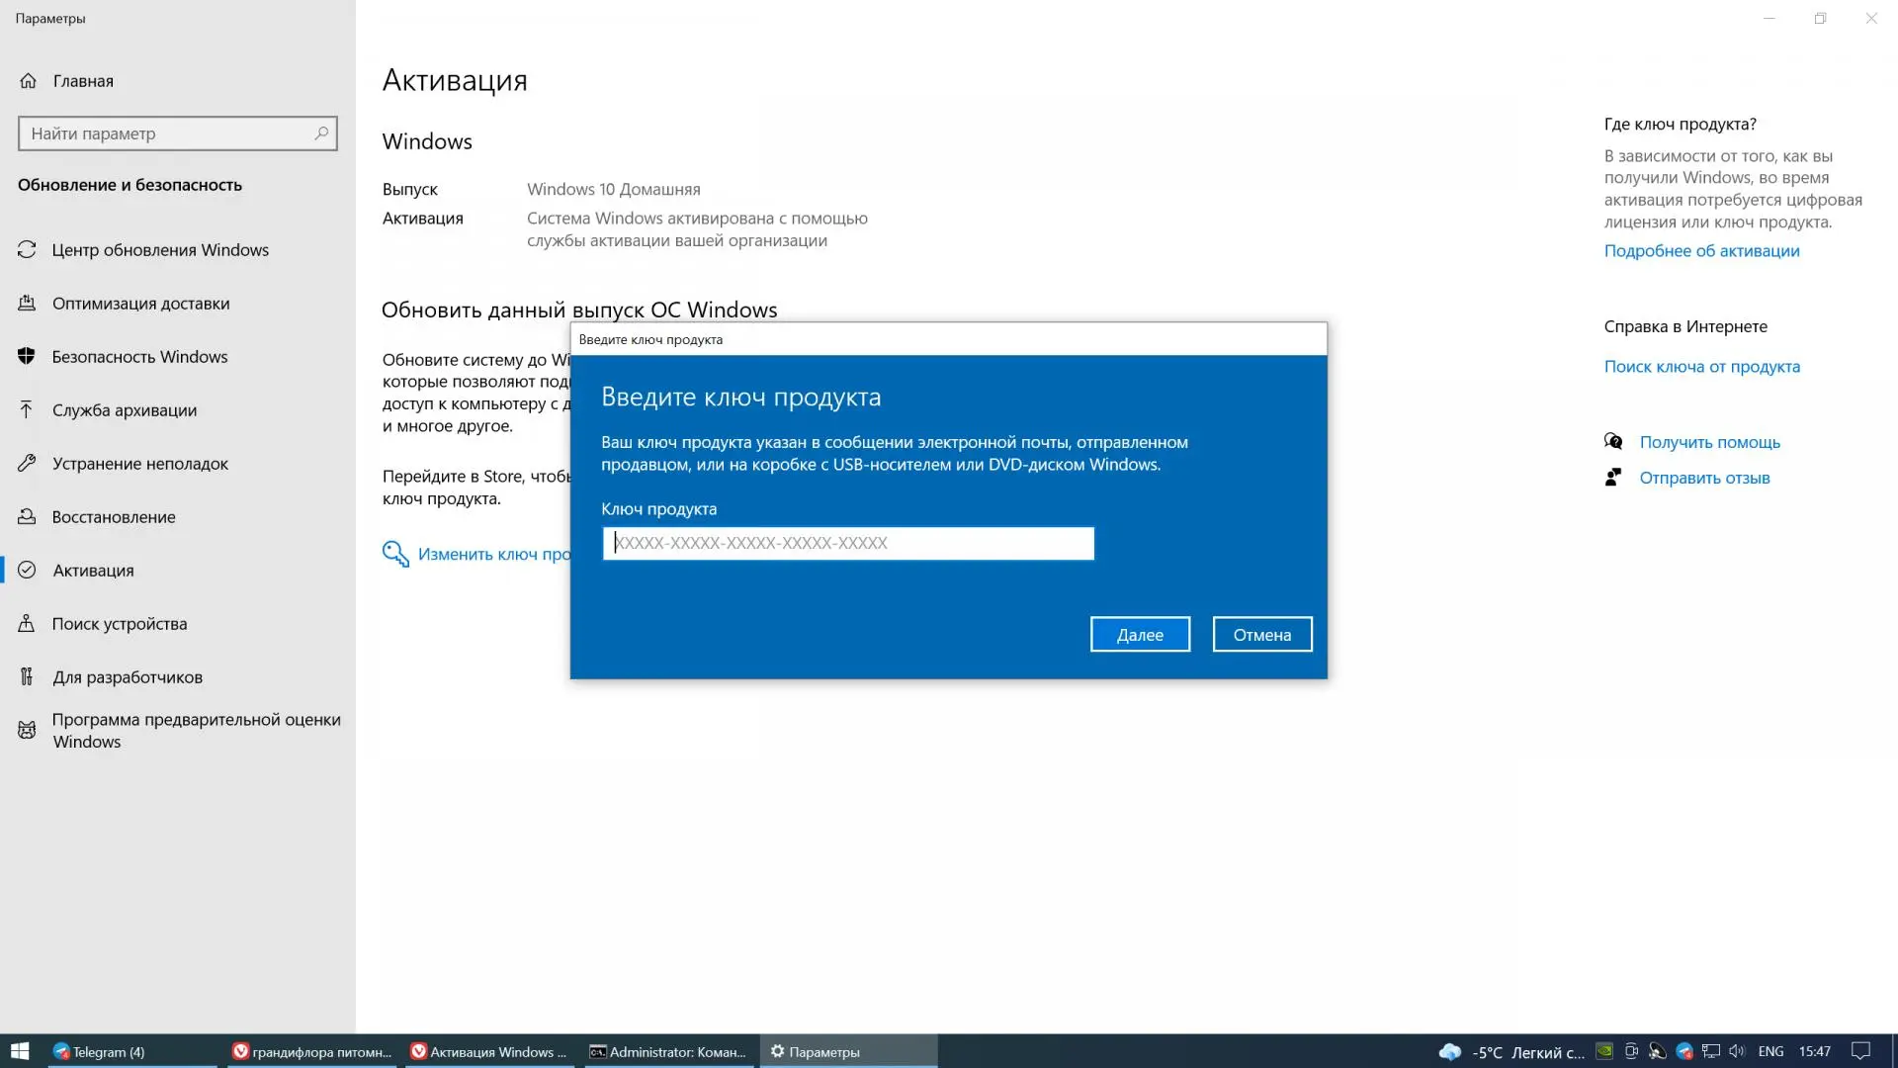Click the speaker app tray icon
This screenshot has height=1068, width=1898.
pyautogui.click(x=1658, y=1051)
